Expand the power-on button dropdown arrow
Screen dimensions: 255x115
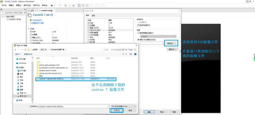click(x=55, y=5)
